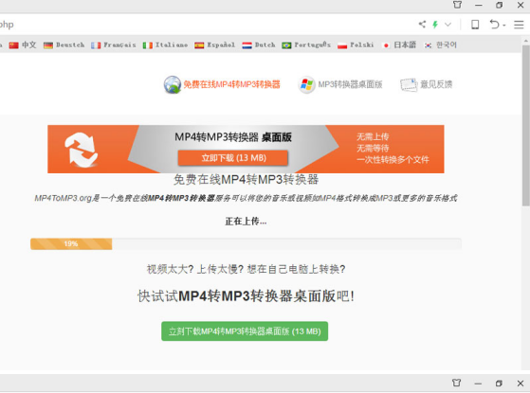Click the white convert arrows banner logo
Image resolution: width=530 pixels, height=393 pixels.
click(82, 150)
